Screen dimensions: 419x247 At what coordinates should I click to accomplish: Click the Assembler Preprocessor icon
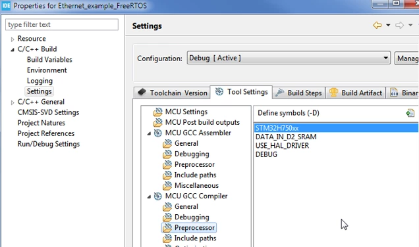tap(167, 164)
